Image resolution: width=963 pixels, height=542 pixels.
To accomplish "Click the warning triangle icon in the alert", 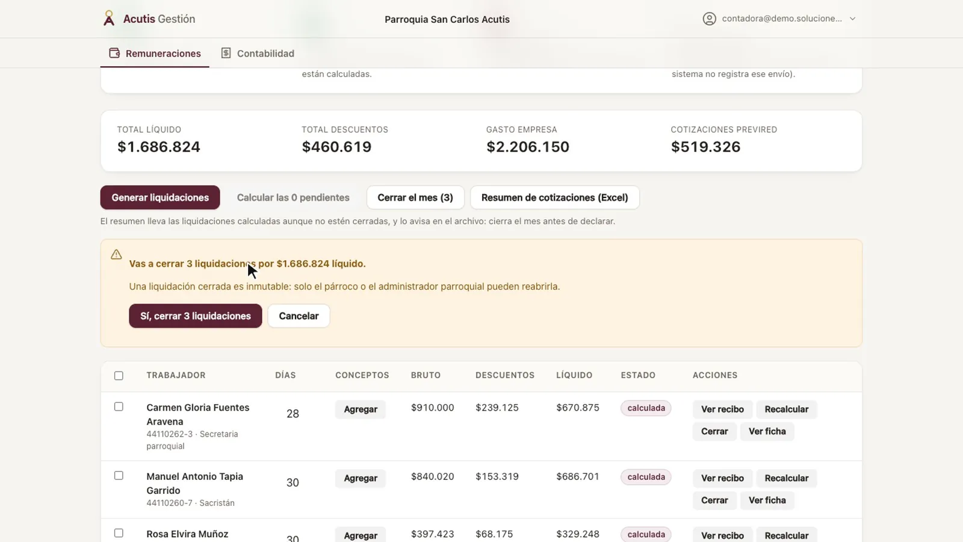I will tap(116, 255).
